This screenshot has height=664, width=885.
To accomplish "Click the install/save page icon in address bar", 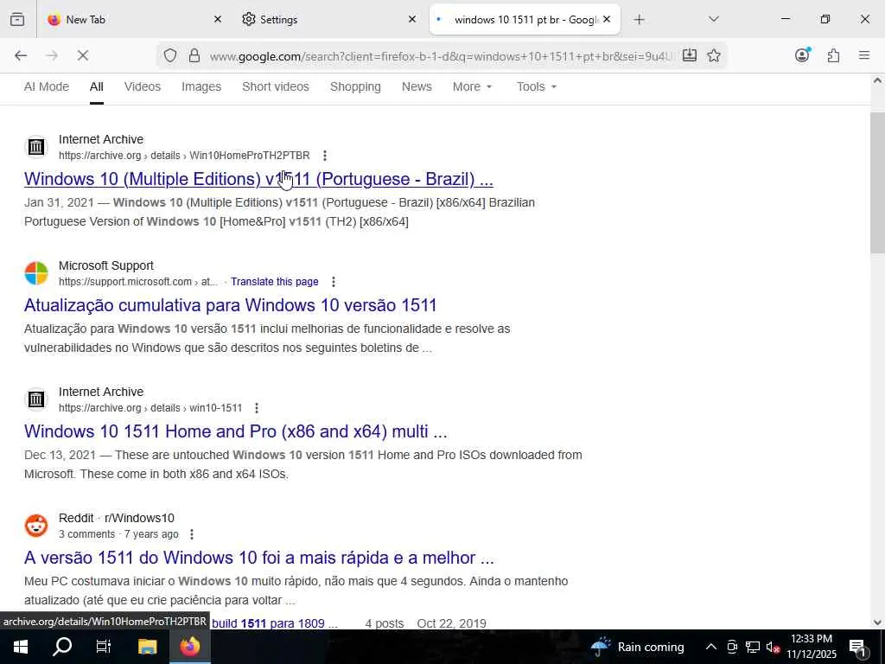I will click(689, 55).
